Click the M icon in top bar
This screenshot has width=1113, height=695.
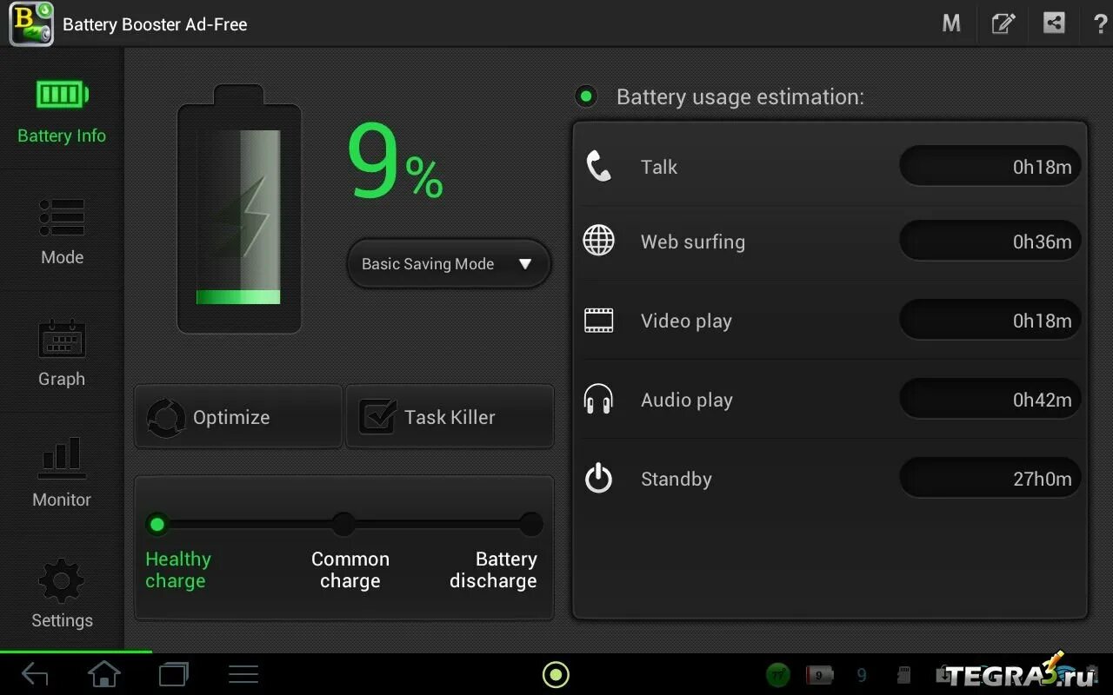[951, 23]
